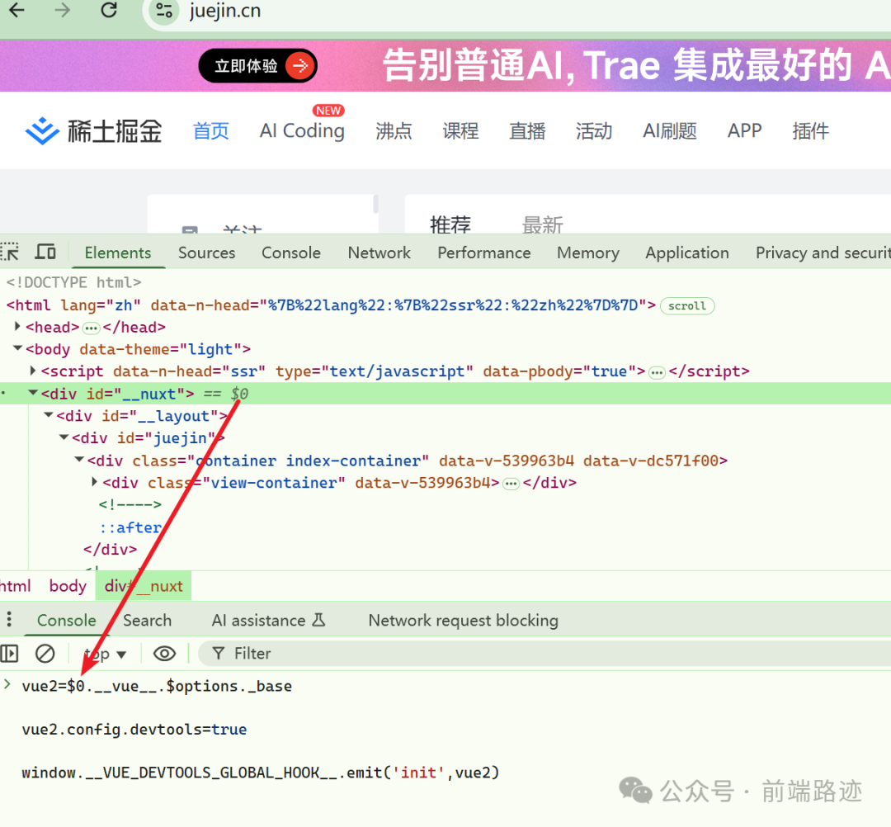
Task: Select the div#__nuxt breadcrumb
Action: pos(144,586)
